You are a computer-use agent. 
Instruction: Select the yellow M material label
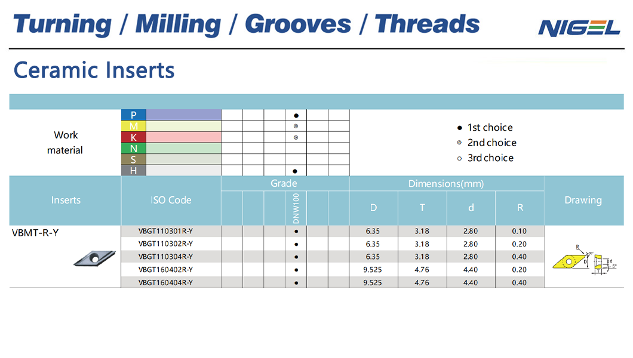tap(134, 126)
